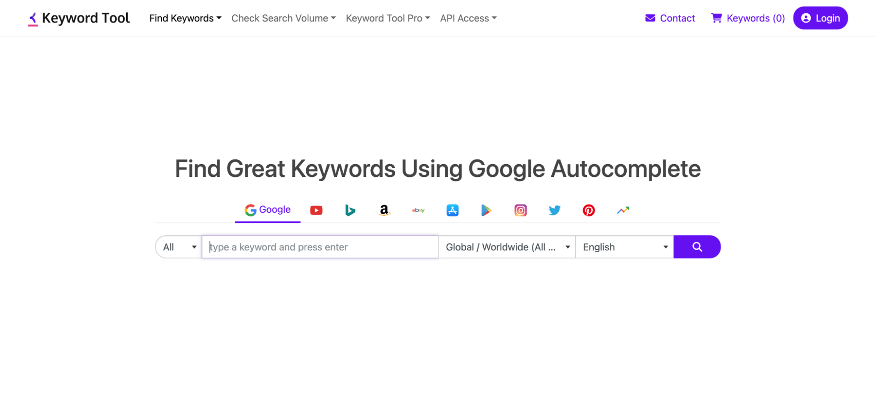Open the Keywords (0) cart link
This screenshot has height=409, width=876.
(x=748, y=18)
